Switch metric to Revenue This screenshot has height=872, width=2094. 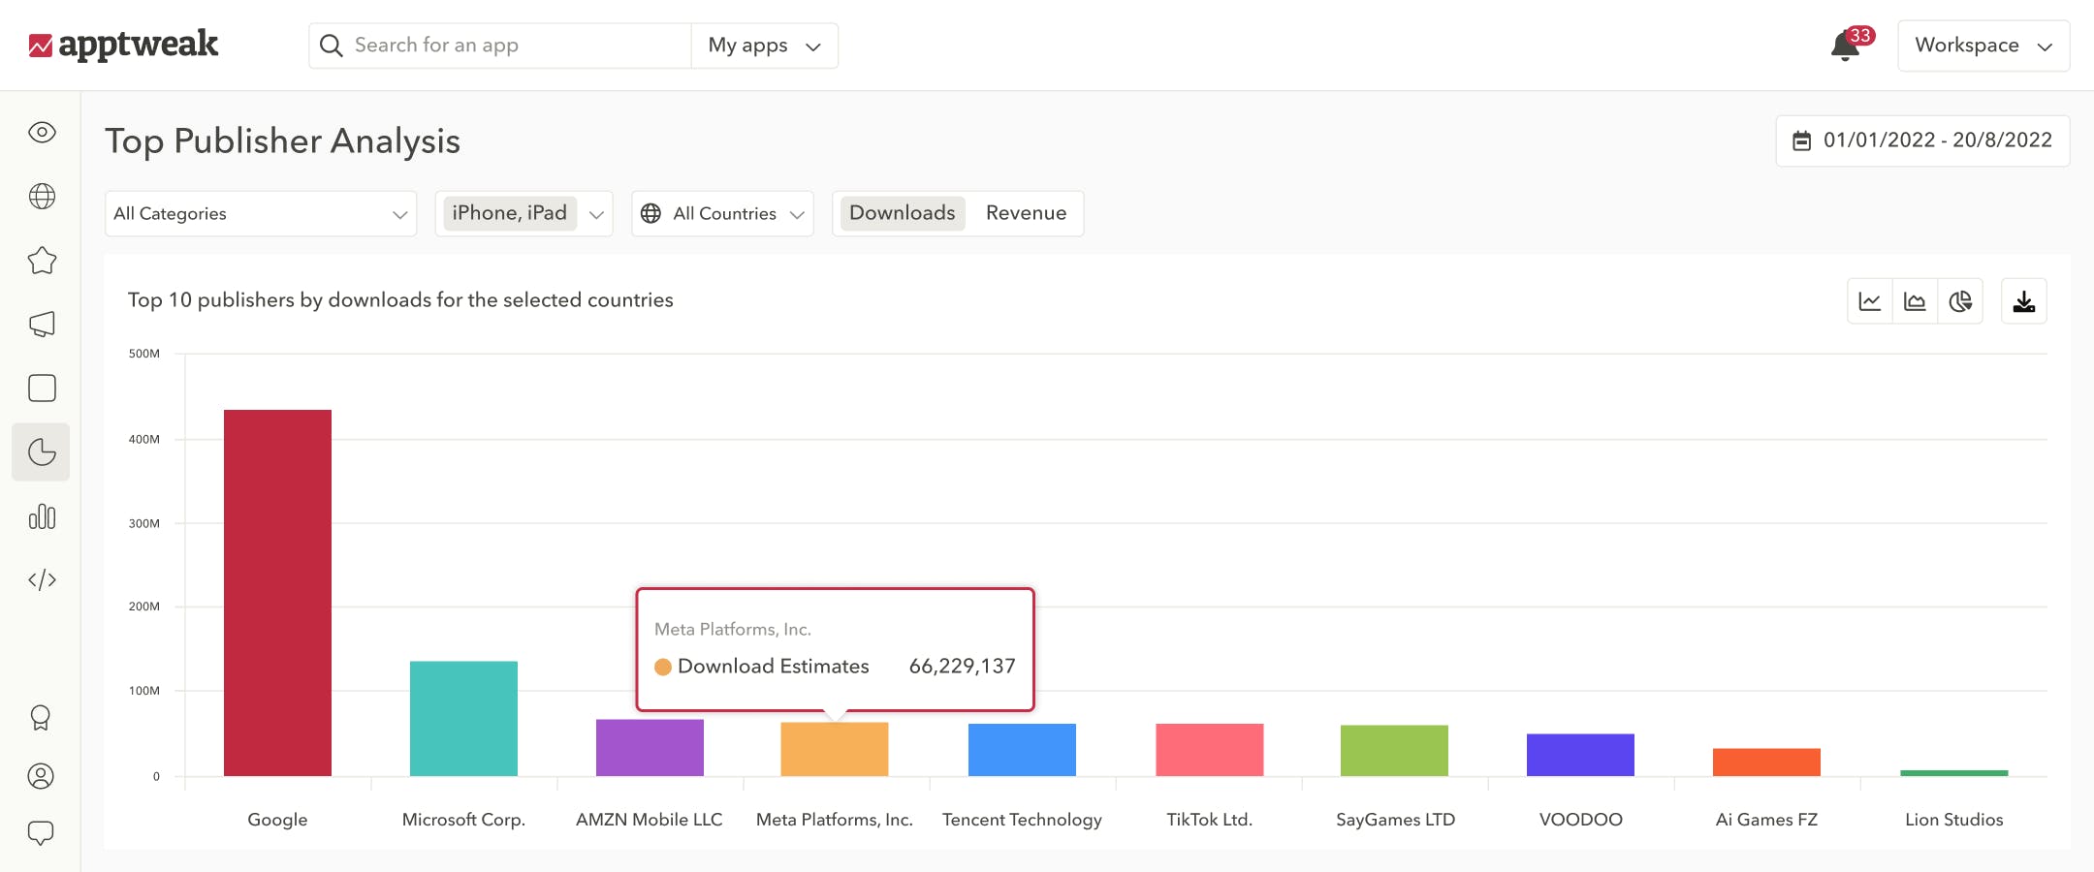click(1027, 213)
